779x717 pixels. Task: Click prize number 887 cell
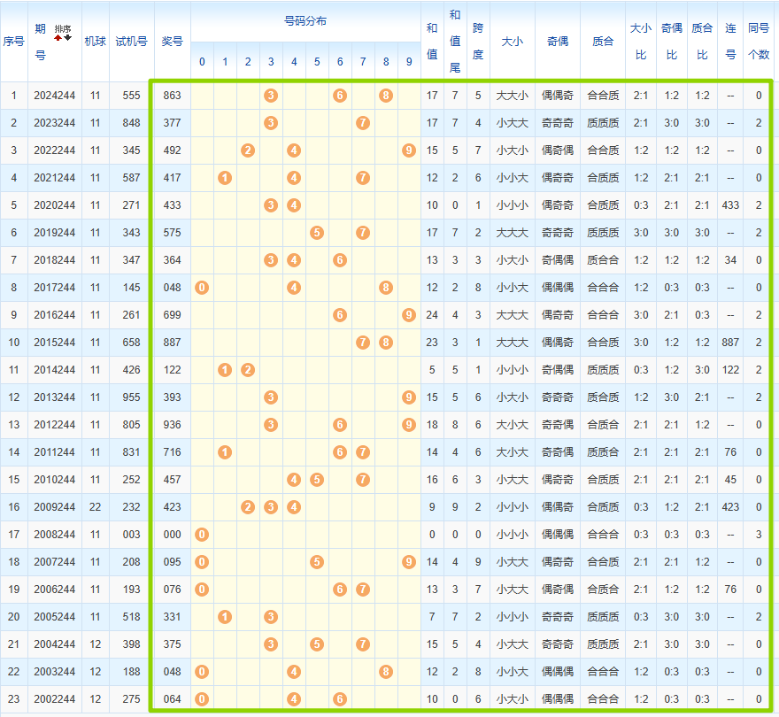[x=172, y=342]
